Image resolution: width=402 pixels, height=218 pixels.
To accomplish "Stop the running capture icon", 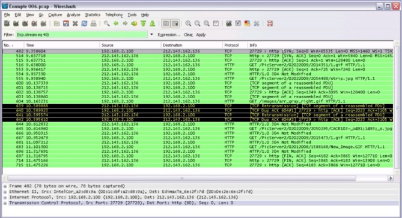I will click(x=34, y=23).
